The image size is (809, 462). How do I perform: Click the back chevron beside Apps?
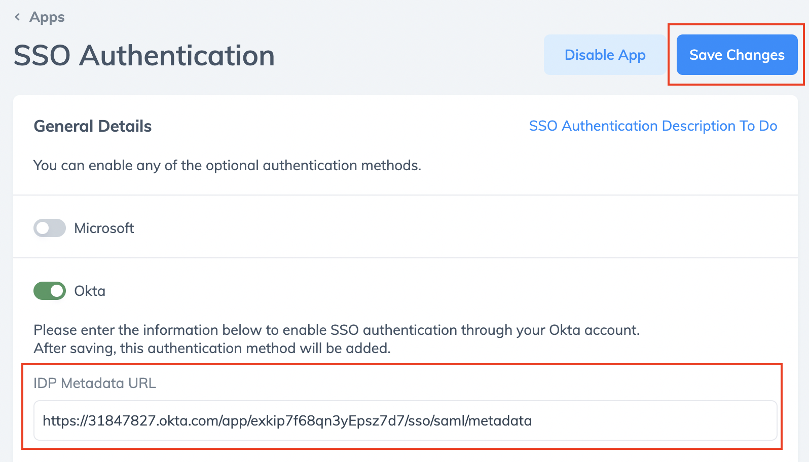click(x=18, y=17)
